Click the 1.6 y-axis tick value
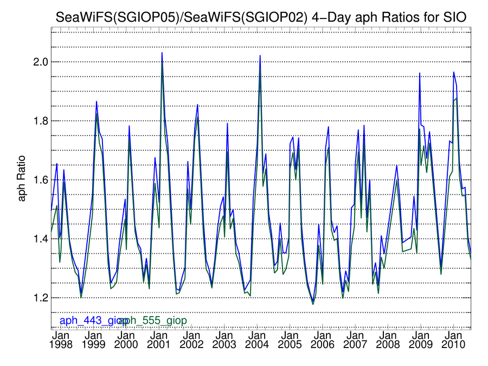Screen dimensions: 488x366 pos(41,180)
